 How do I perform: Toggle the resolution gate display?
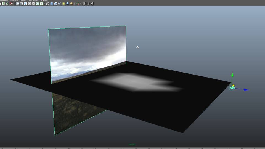click(x=25, y=4)
